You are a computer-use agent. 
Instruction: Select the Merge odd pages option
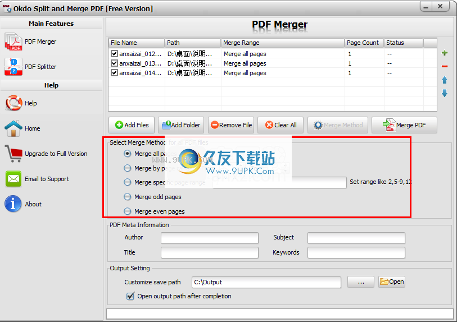point(128,197)
